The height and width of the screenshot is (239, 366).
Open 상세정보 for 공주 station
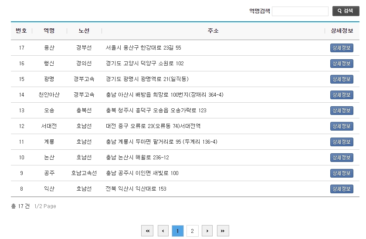coord(342,173)
